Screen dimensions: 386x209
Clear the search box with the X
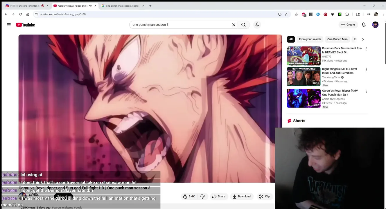pyautogui.click(x=234, y=25)
